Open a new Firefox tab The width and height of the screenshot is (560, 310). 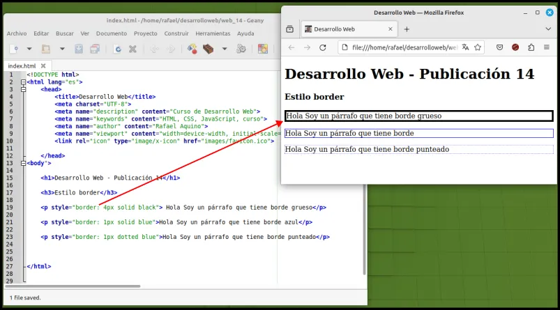point(407,29)
